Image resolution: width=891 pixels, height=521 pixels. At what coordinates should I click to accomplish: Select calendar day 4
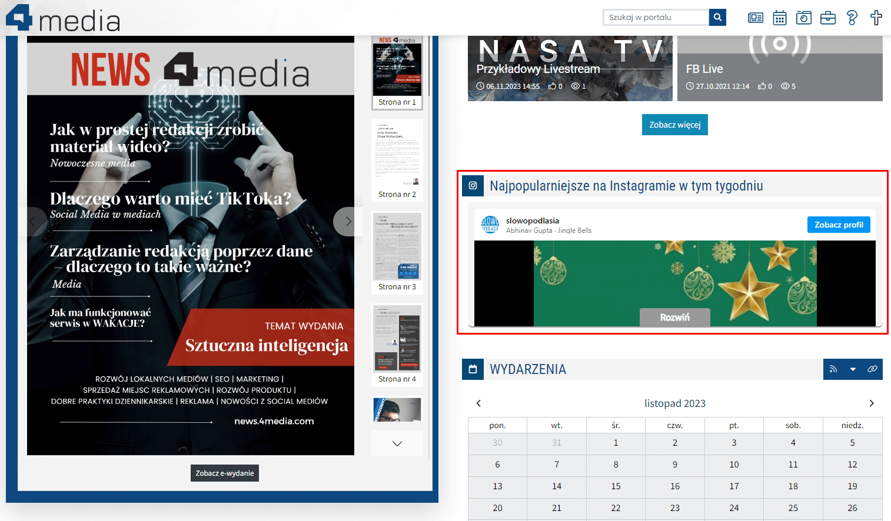(x=793, y=443)
